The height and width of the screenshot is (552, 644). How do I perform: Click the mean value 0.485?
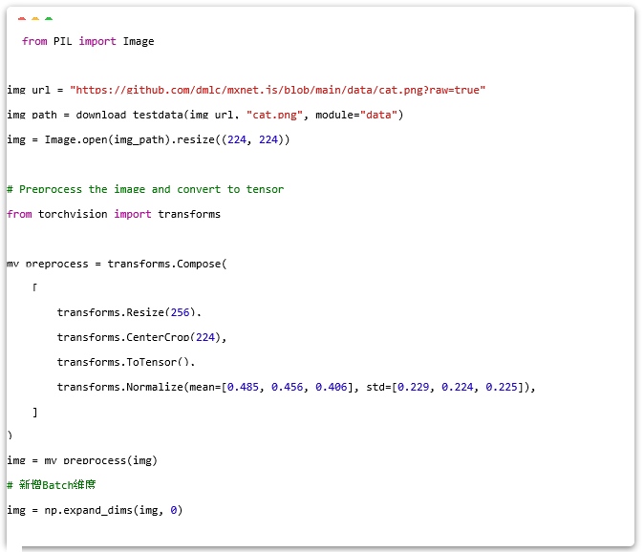coord(243,387)
